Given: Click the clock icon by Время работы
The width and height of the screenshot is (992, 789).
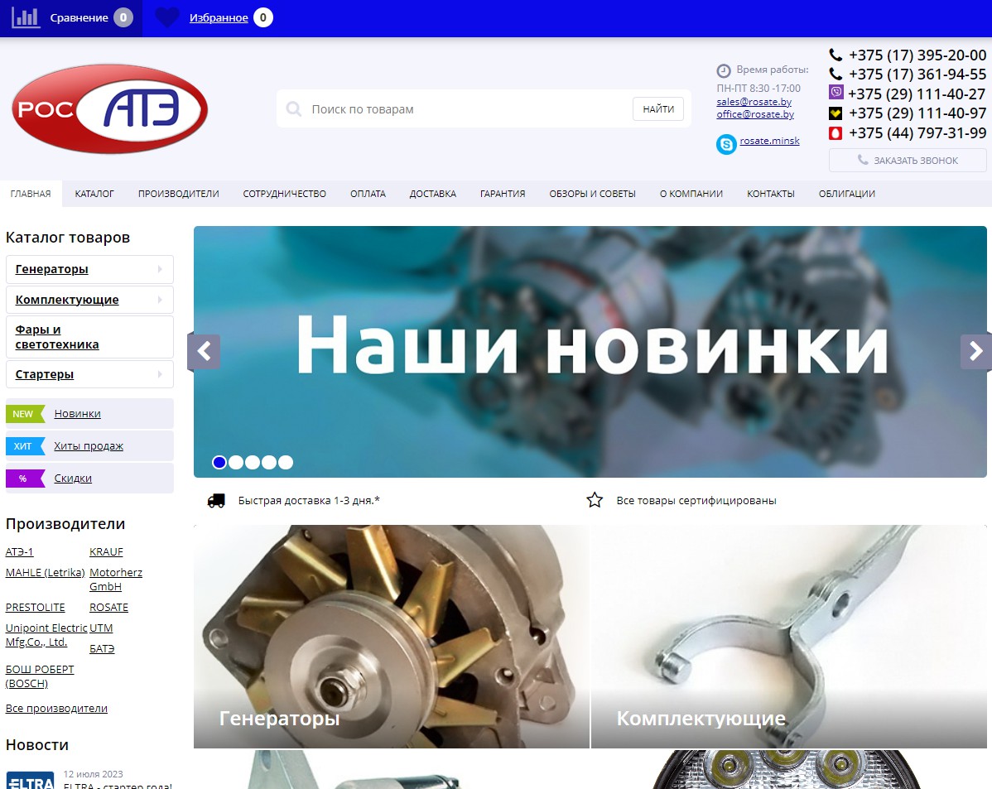Looking at the screenshot, I should tap(723, 70).
